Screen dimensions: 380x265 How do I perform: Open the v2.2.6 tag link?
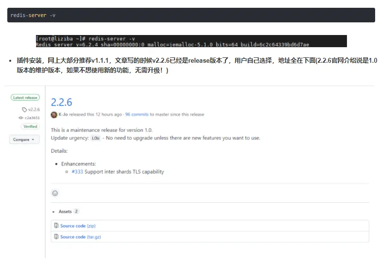pos(34,109)
